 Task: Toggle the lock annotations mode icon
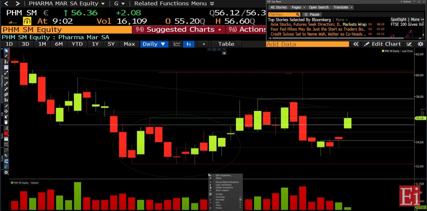click(6, 156)
